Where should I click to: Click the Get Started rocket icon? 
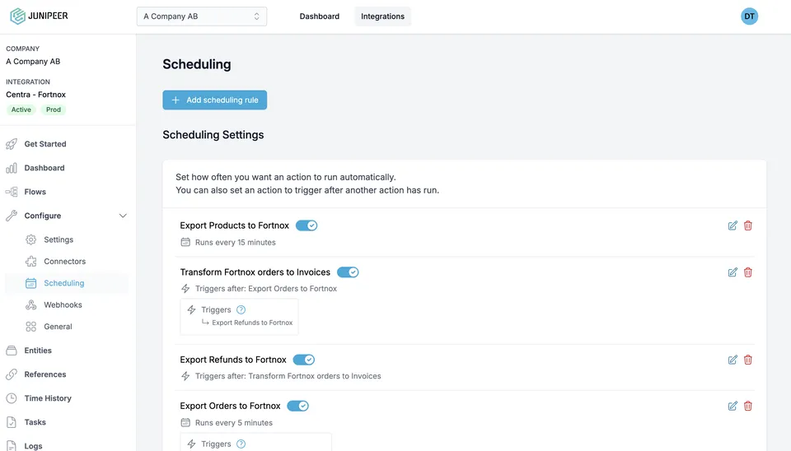[11, 144]
